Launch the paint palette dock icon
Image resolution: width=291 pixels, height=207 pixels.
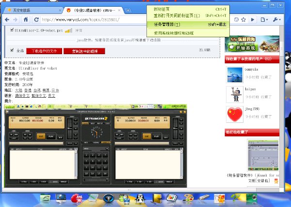pyautogui.click(x=188, y=199)
